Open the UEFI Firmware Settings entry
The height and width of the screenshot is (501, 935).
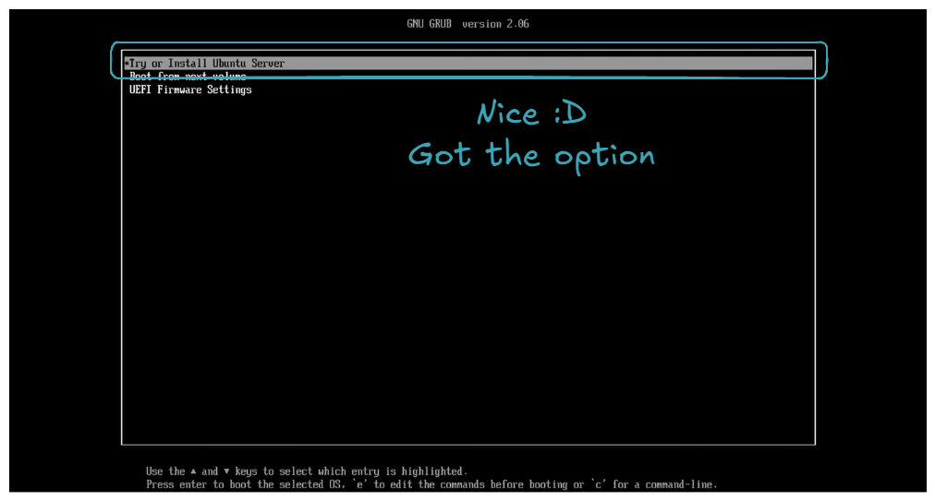click(190, 89)
